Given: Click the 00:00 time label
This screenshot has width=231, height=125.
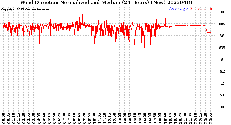Looking at the screenshot, I should point(4,118).
